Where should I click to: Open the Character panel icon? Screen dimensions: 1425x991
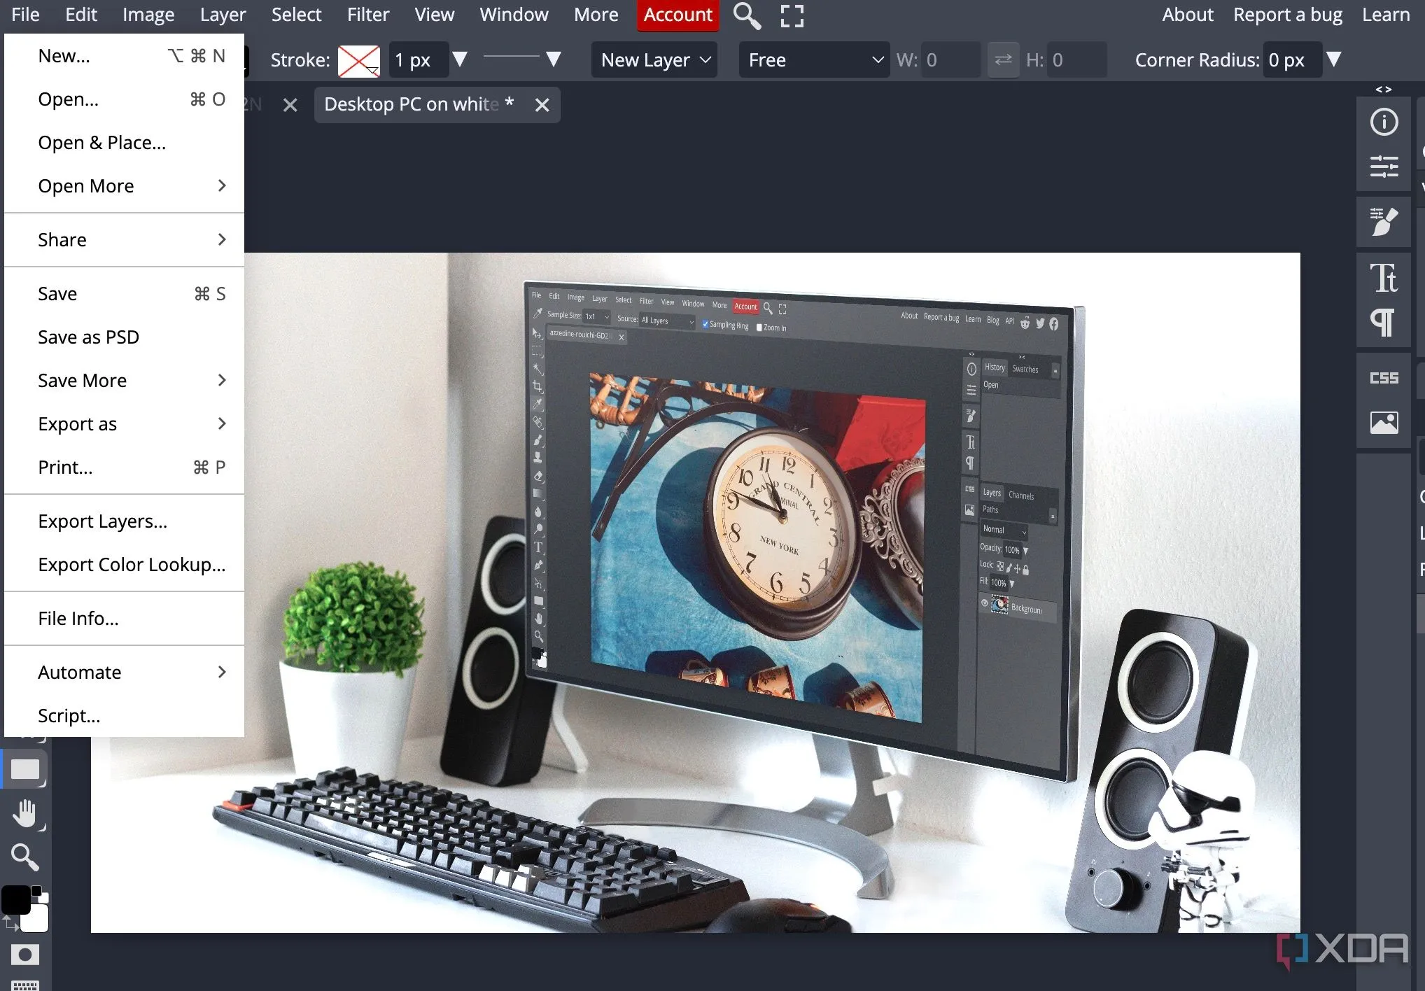tap(1384, 278)
